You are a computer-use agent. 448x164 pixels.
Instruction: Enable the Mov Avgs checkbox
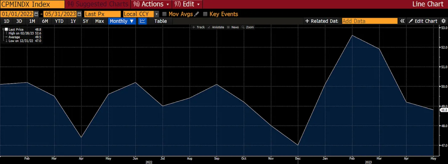(x=164, y=14)
